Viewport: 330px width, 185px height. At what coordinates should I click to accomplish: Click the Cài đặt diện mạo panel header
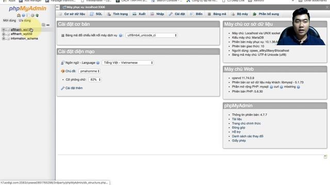coord(138,51)
